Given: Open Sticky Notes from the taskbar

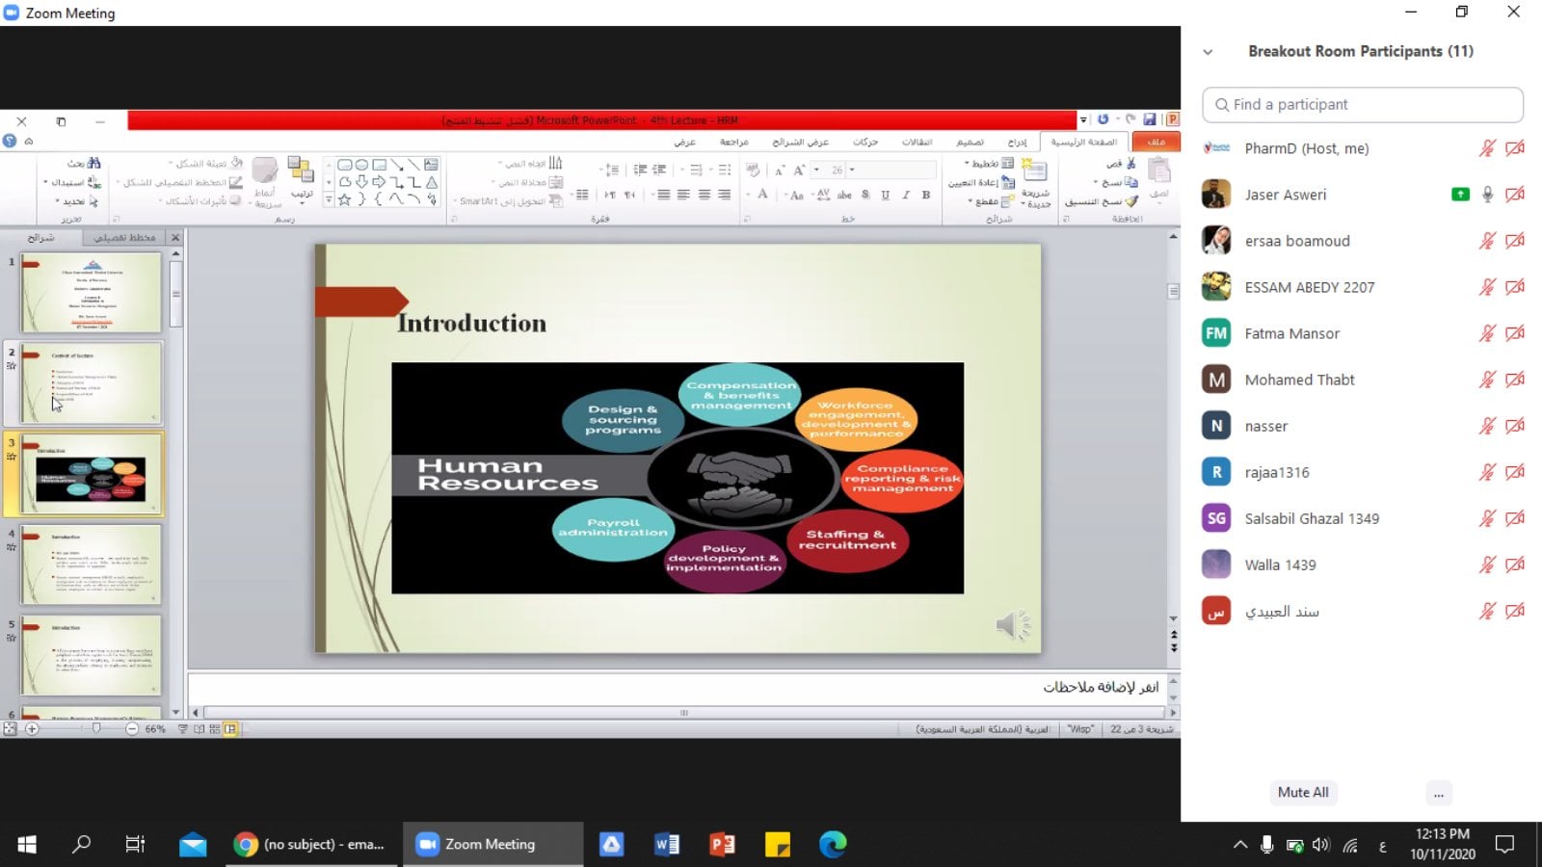Looking at the screenshot, I should pos(778,845).
